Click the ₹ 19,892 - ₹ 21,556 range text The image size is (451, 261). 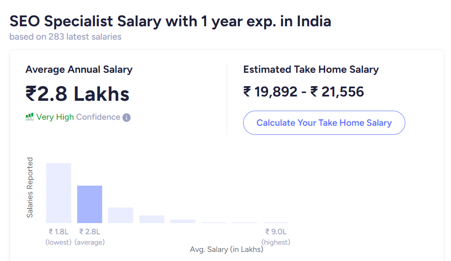tap(304, 91)
